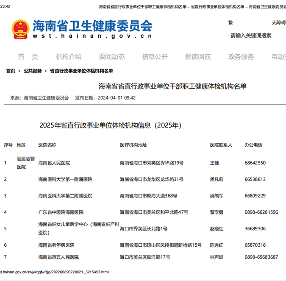Image resolution: width=286 pixels, height=281 pixels.
Task: Click the national emblem logo
Action: pos(20,29)
